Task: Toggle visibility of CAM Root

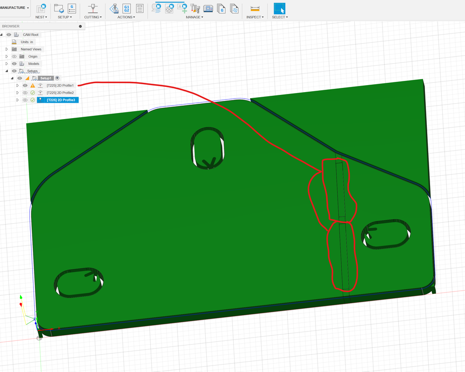Action: [x=8, y=35]
